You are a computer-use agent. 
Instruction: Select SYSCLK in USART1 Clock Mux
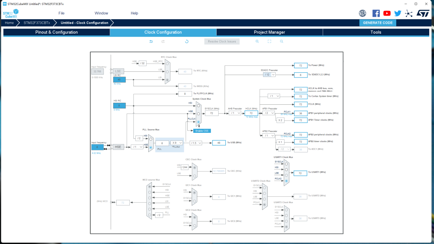287,164
